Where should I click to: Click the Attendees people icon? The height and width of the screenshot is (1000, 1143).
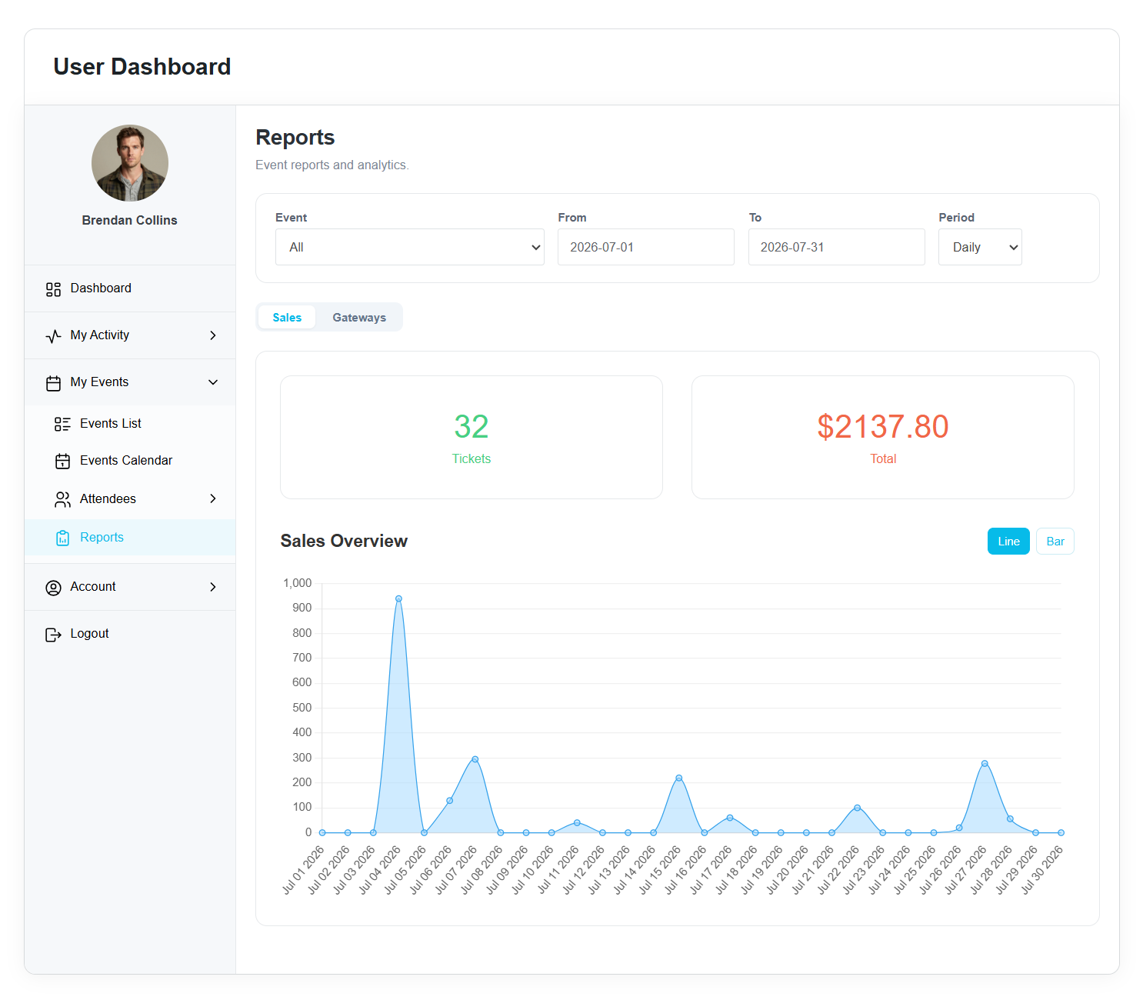click(62, 499)
